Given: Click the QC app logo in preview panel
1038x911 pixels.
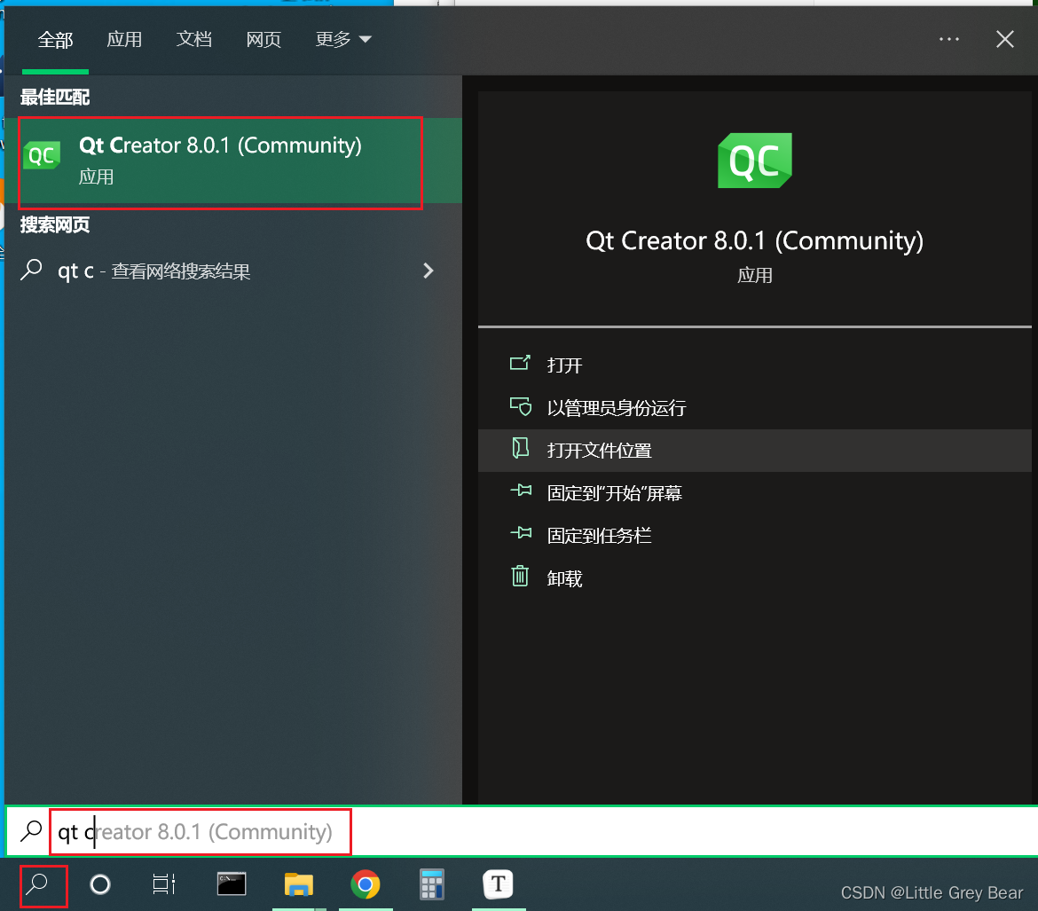Looking at the screenshot, I should [754, 161].
